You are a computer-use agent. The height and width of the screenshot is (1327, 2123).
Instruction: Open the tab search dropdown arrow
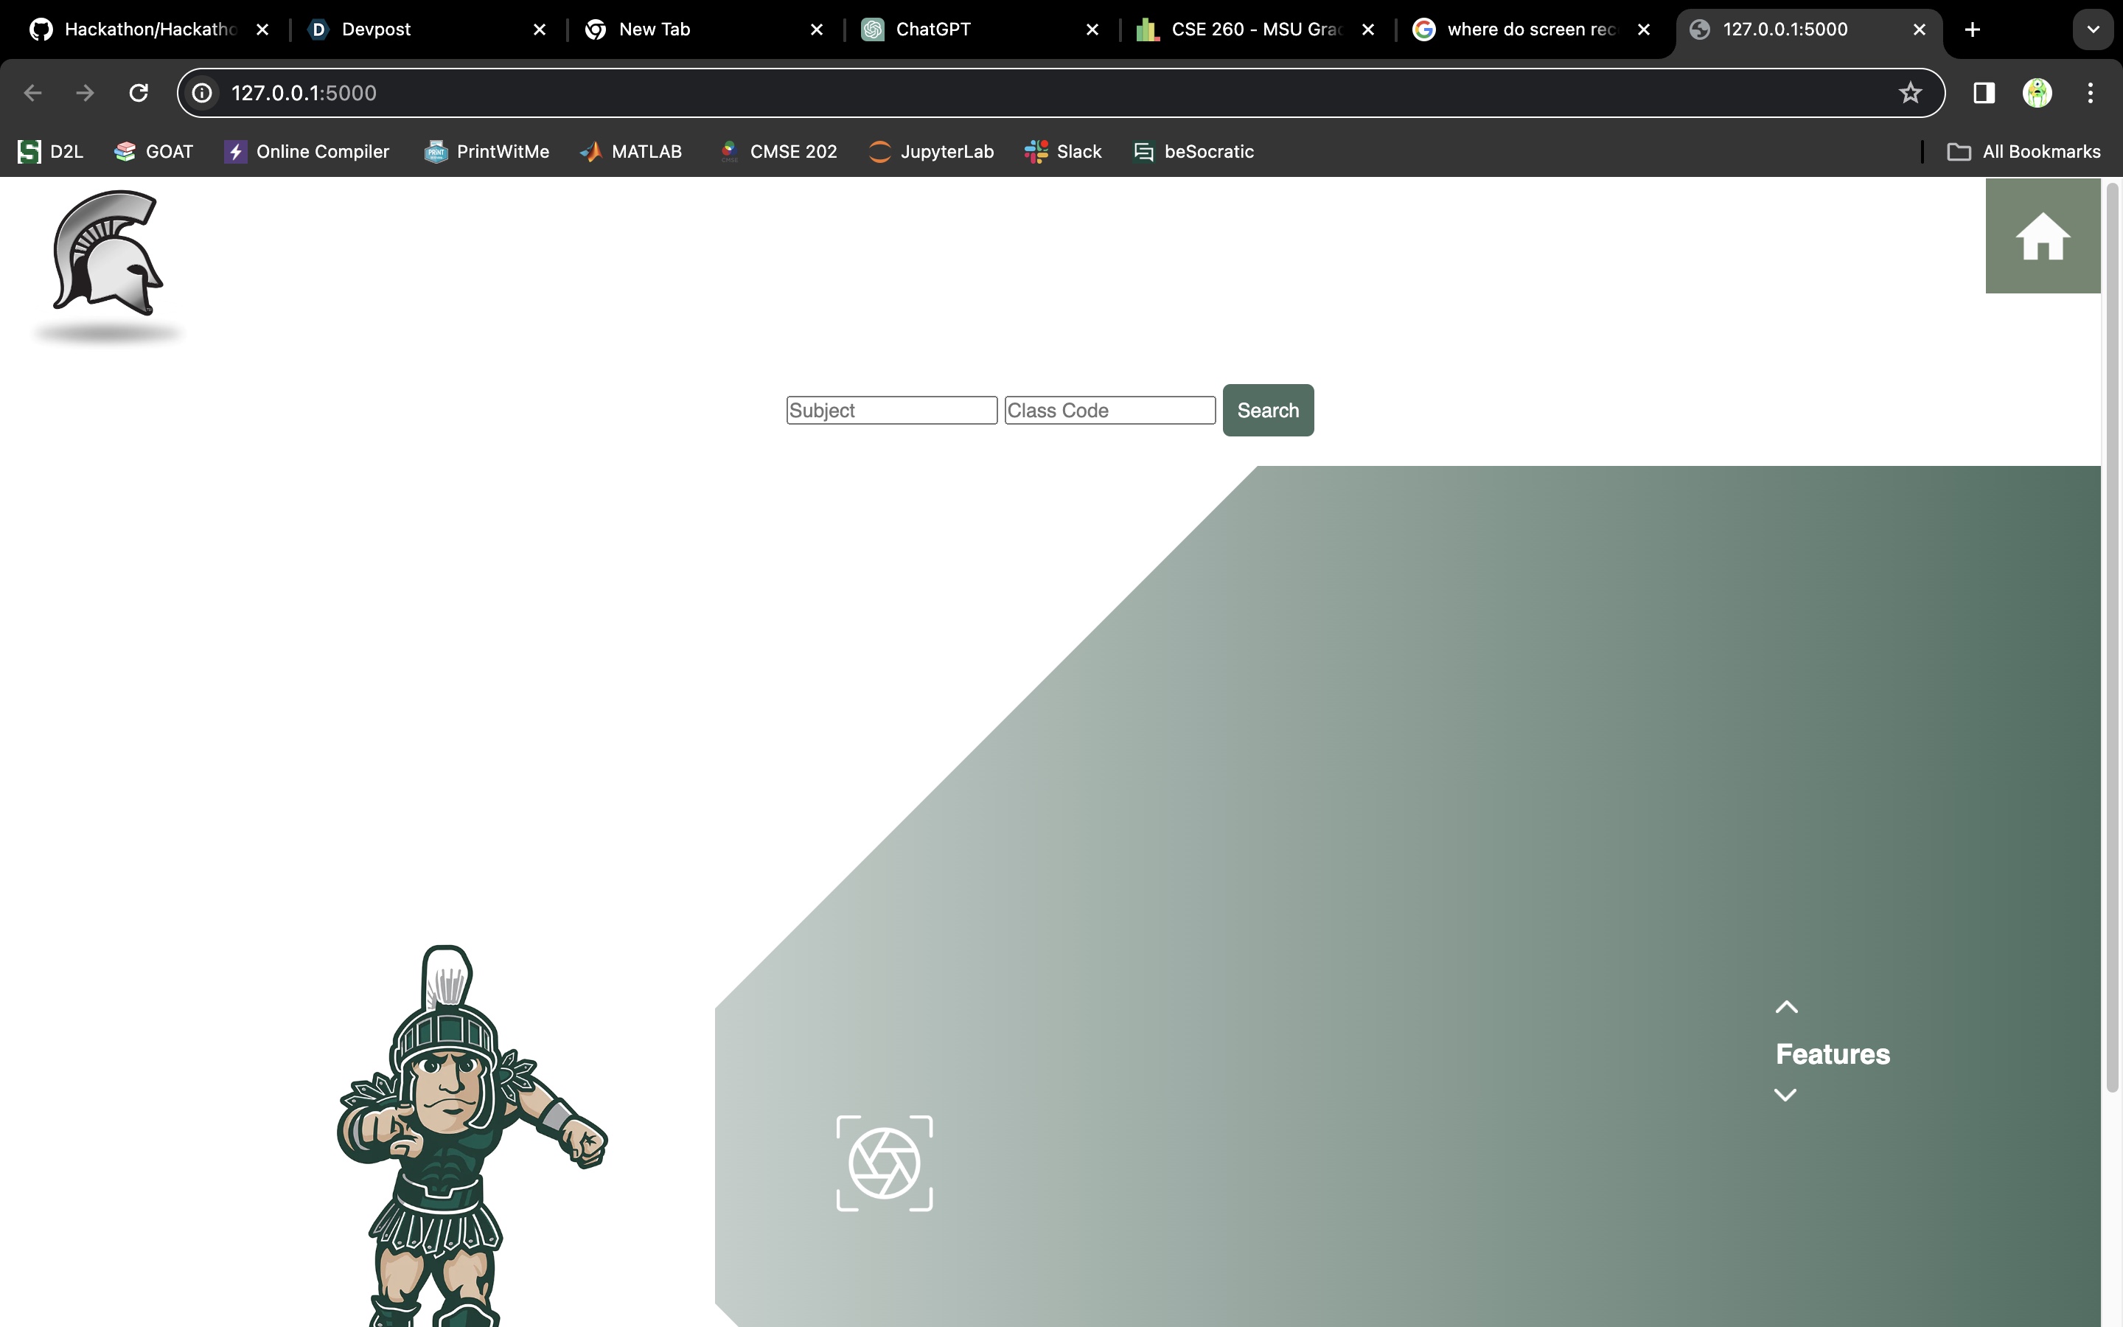coord(2094,29)
